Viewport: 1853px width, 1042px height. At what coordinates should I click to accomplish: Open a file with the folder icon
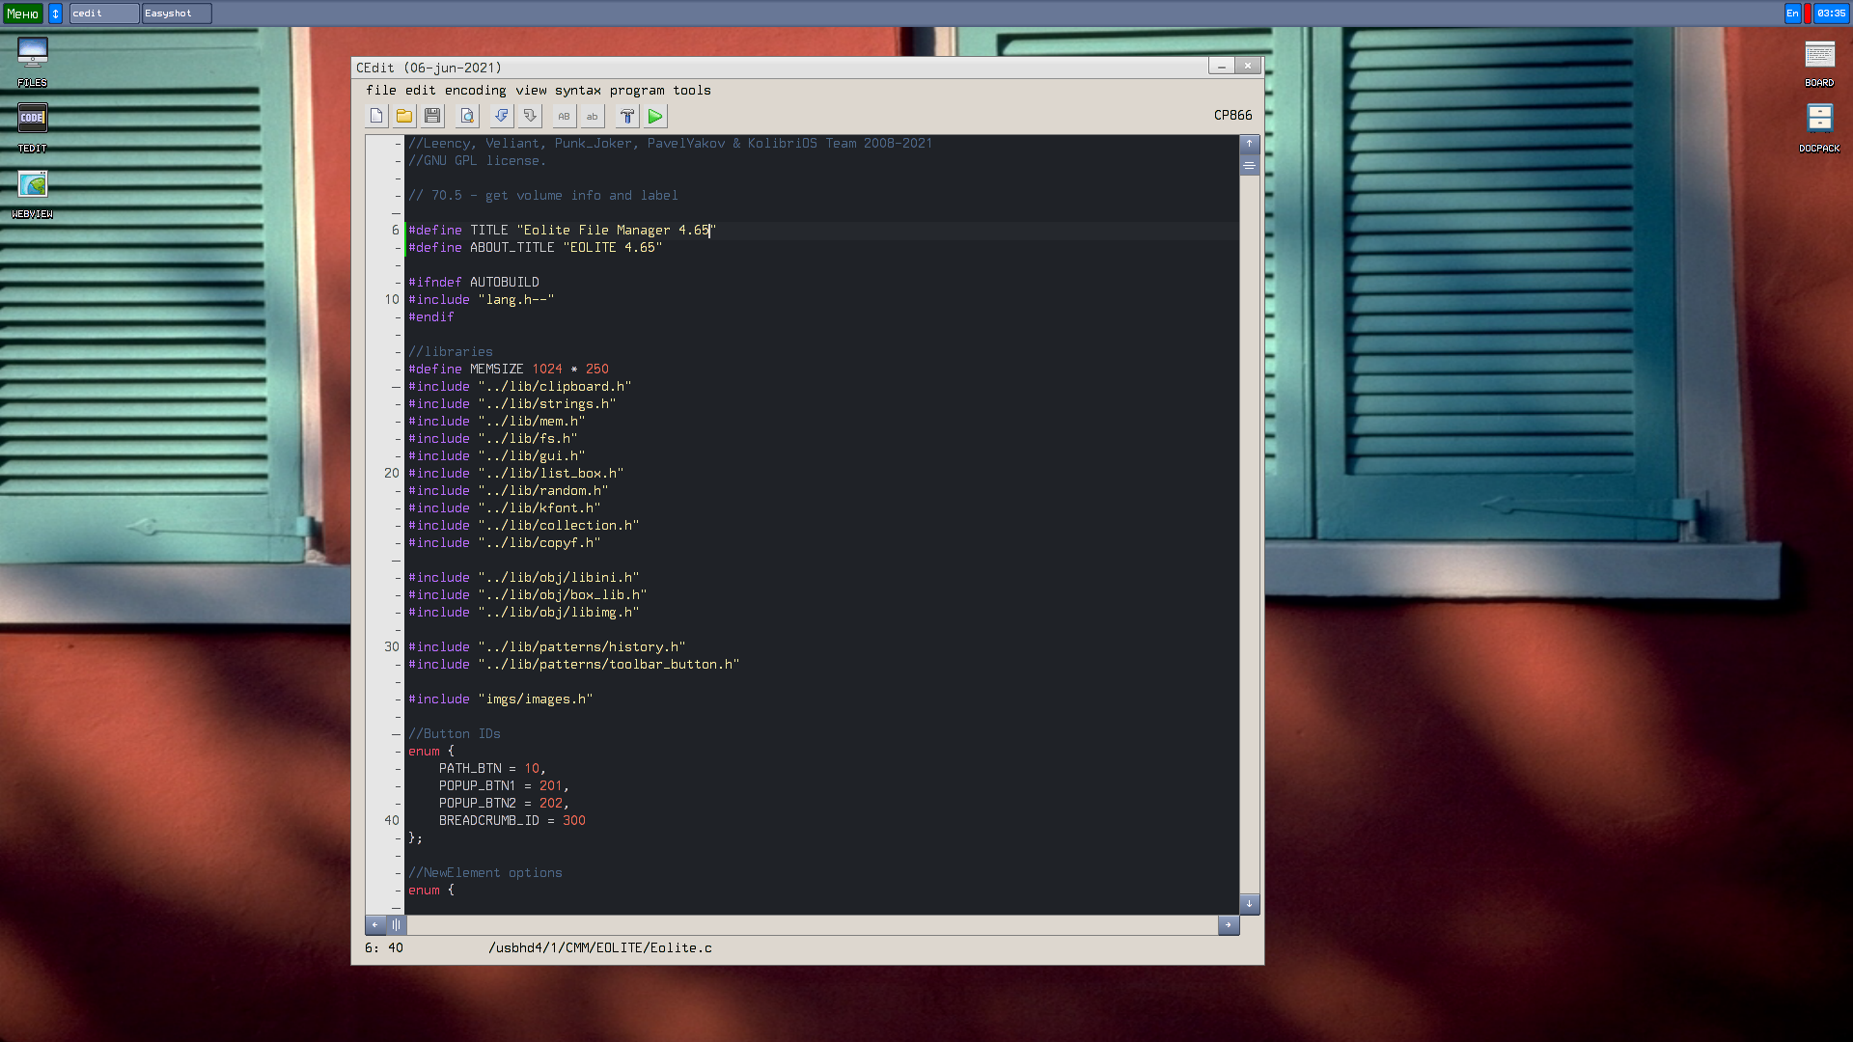404,117
